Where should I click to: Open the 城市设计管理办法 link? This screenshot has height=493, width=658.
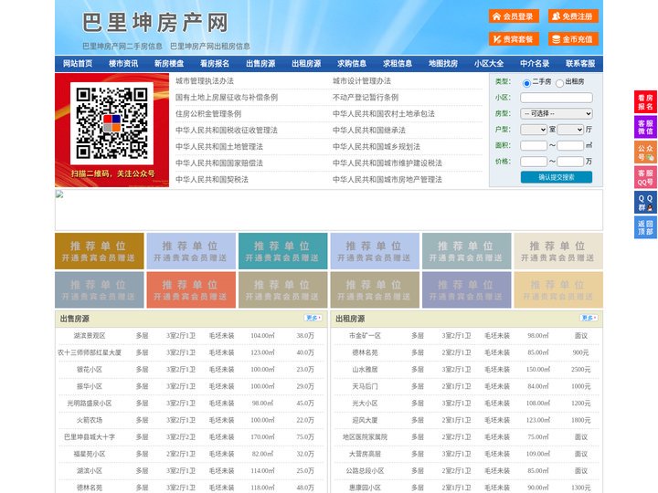(x=362, y=81)
